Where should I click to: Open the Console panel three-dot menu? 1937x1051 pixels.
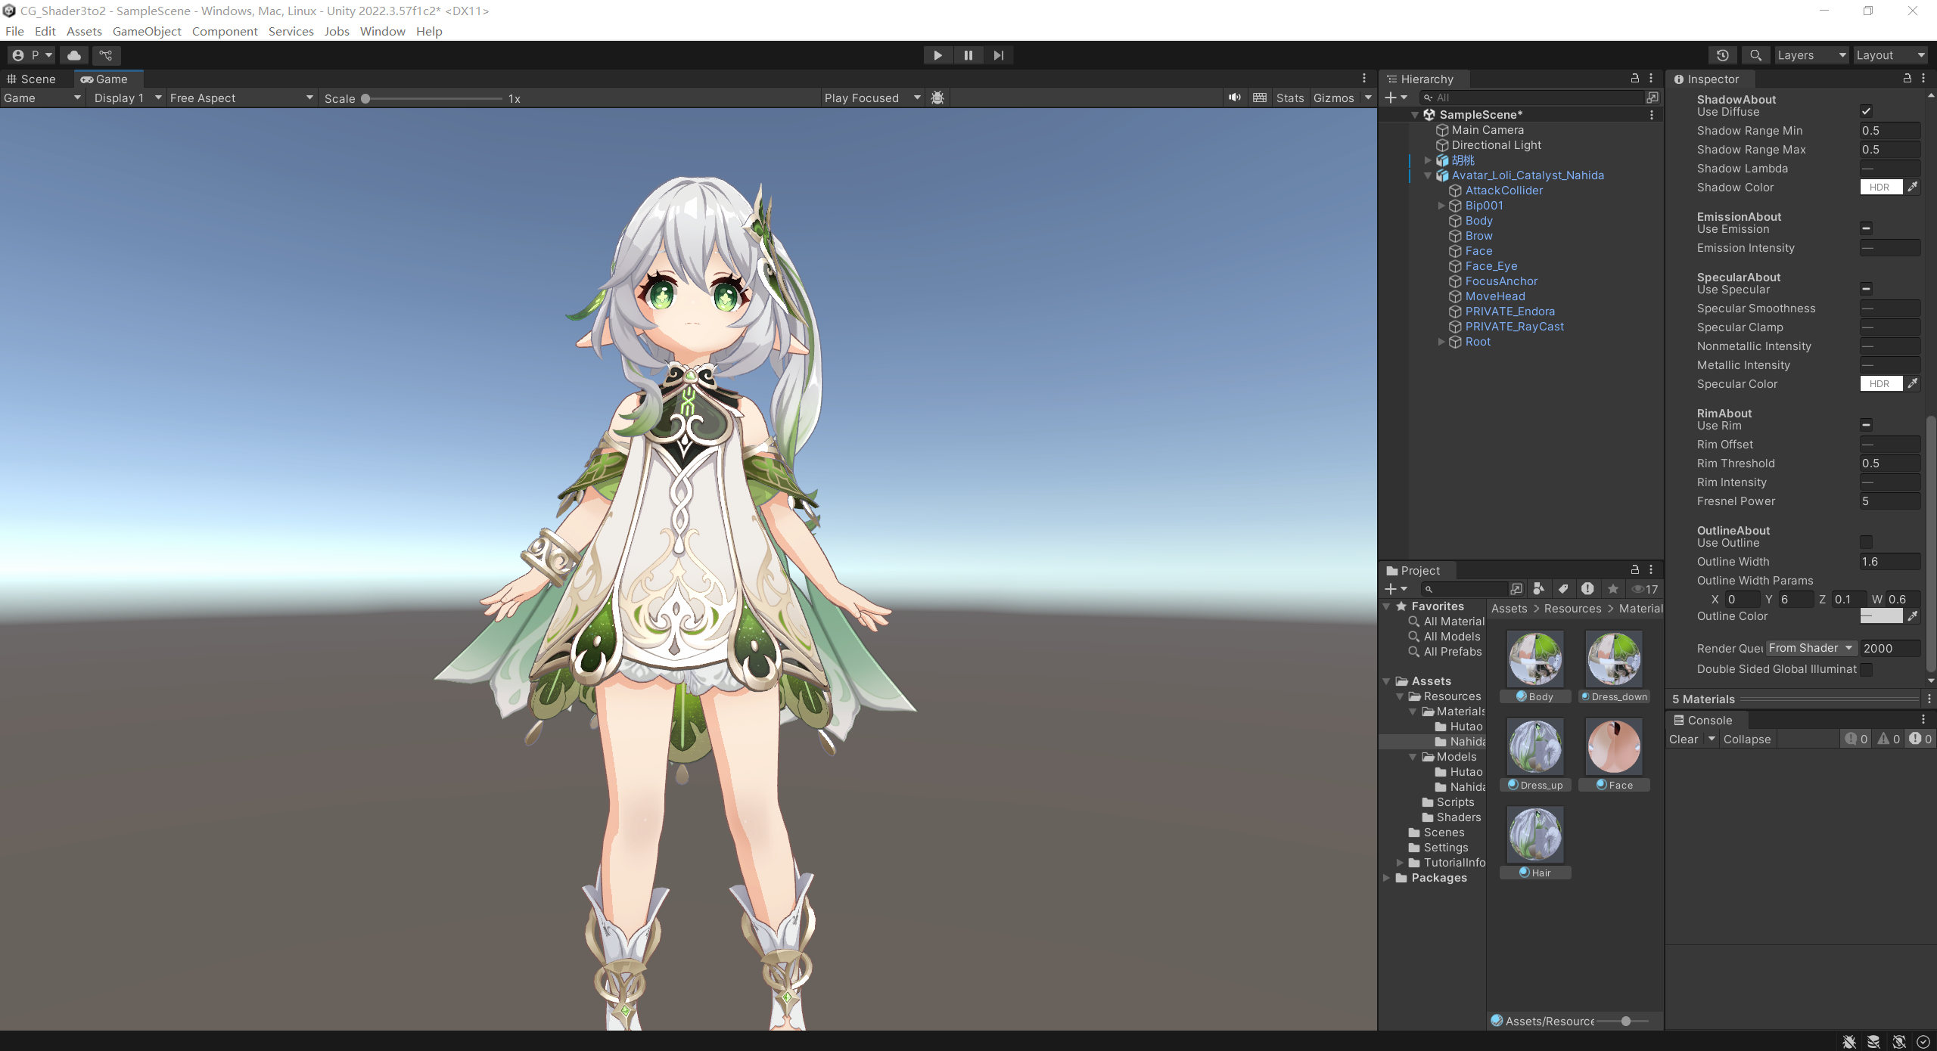click(x=1923, y=720)
